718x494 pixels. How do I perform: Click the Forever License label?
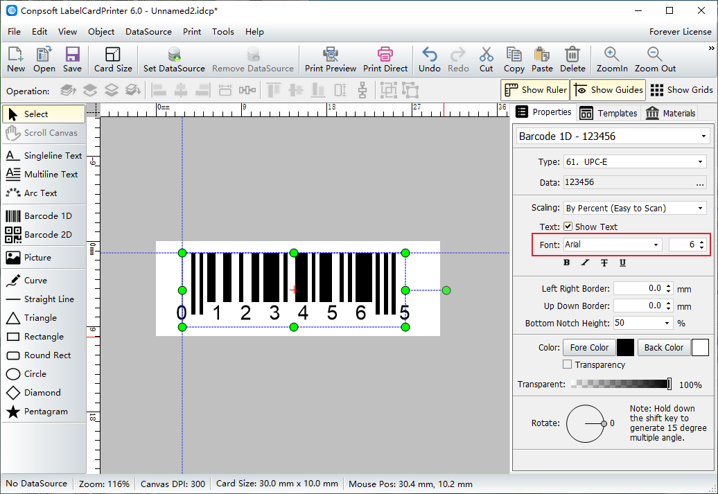(x=680, y=32)
